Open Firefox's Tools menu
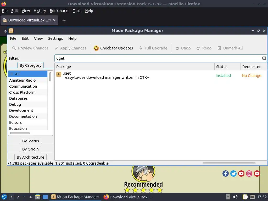The image size is (268, 201). [x=77, y=11]
